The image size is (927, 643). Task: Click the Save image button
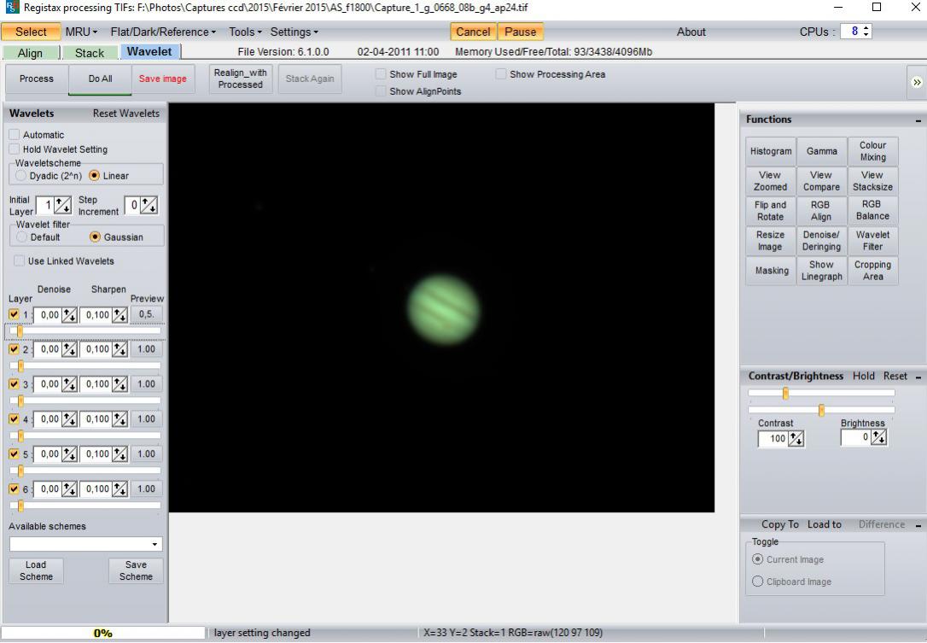[x=162, y=79]
